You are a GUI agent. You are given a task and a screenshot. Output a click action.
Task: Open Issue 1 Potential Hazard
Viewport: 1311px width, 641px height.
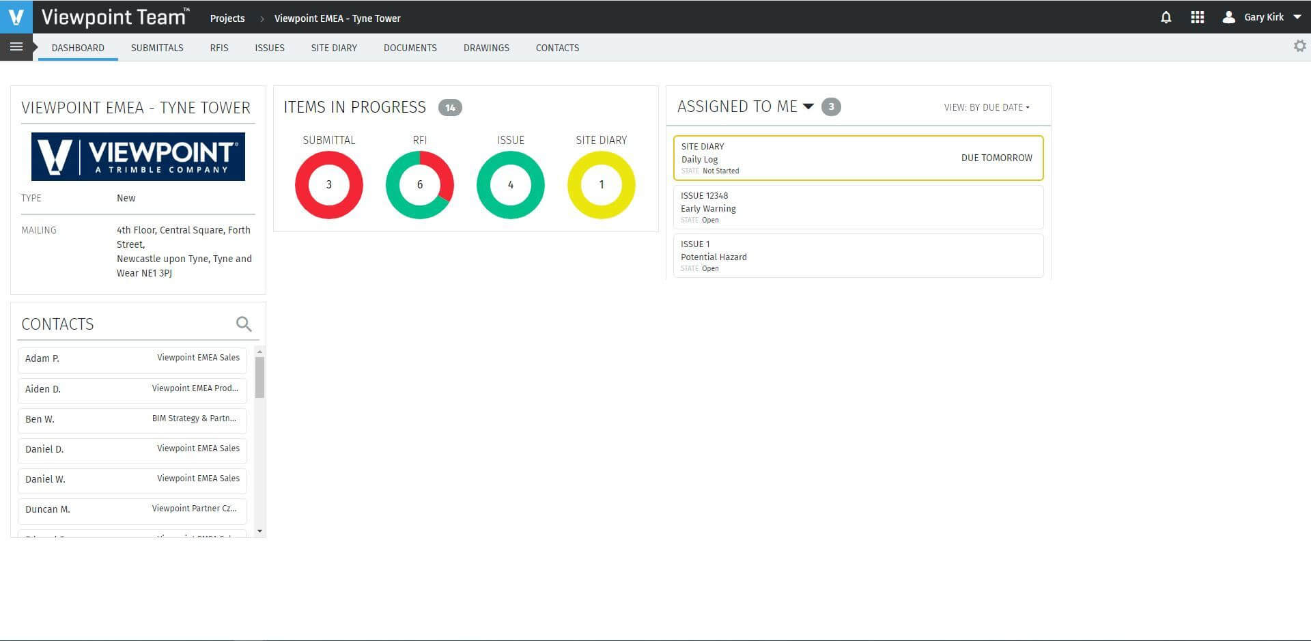click(858, 255)
